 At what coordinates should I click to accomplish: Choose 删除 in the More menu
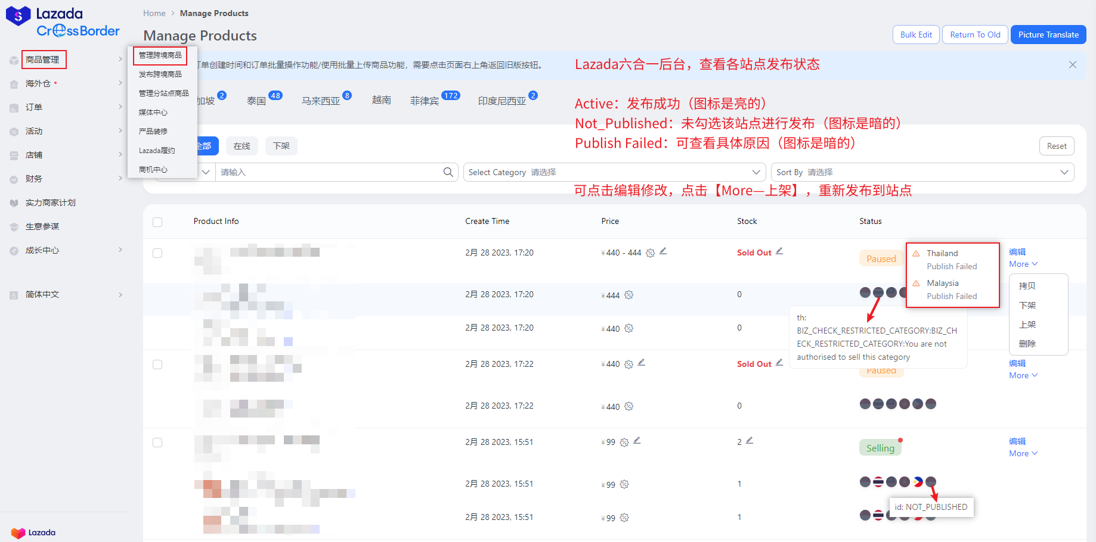pyautogui.click(x=1027, y=344)
